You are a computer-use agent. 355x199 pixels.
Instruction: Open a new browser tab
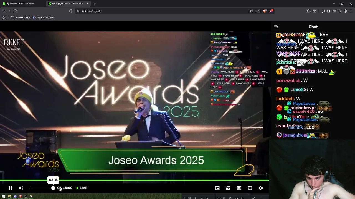[x=95, y=4]
